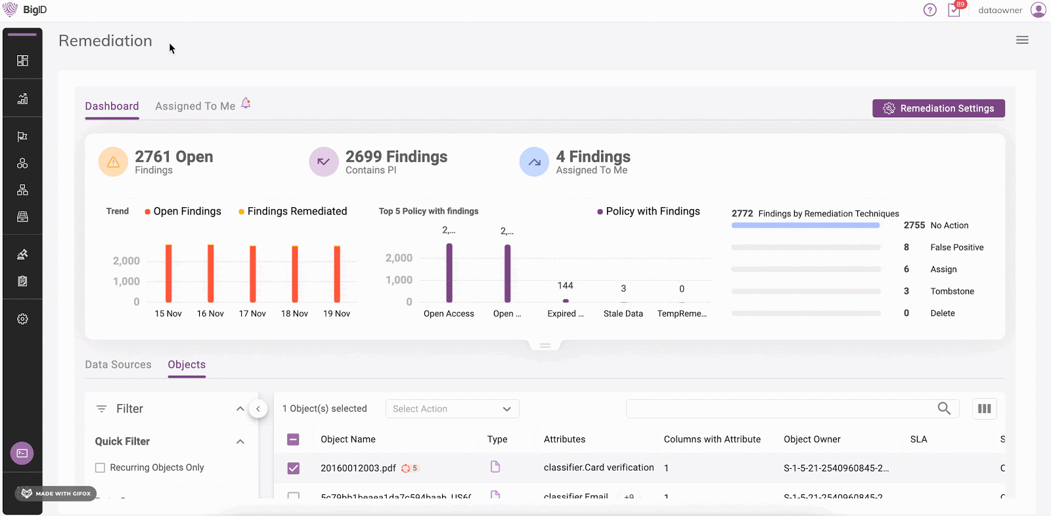Viewport: 1051px width, 516px height.
Task: Click the No Action progress bar
Action: click(x=805, y=226)
